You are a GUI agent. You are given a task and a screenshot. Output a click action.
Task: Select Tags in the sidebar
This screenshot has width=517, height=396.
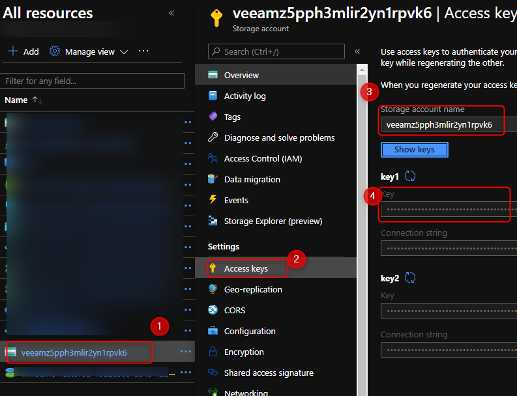click(x=232, y=117)
